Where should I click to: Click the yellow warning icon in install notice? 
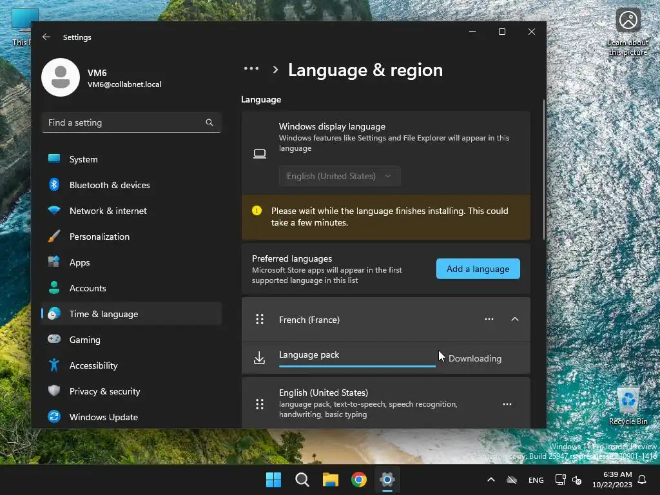pos(257,211)
